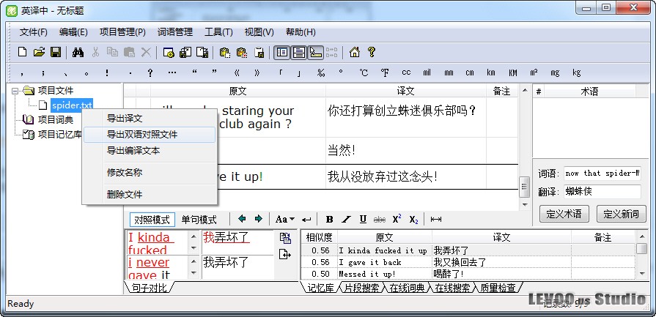Open project settings window-with-gear icon
Image resolution: width=656 pixels, height=317 pixels.
[168, 52]
